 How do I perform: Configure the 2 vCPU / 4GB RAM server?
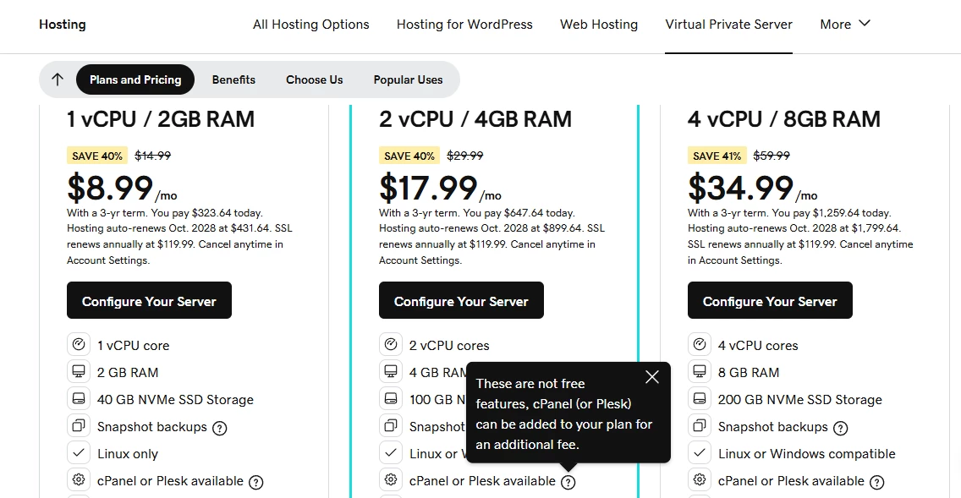coord(461,301)
